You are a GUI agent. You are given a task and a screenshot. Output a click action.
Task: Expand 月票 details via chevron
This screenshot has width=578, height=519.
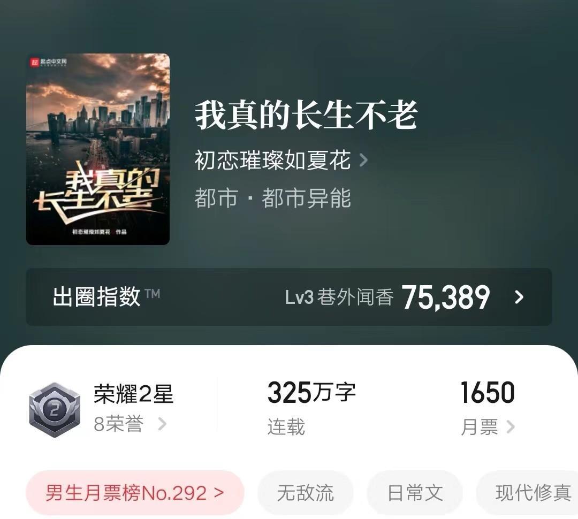point(511,427)
